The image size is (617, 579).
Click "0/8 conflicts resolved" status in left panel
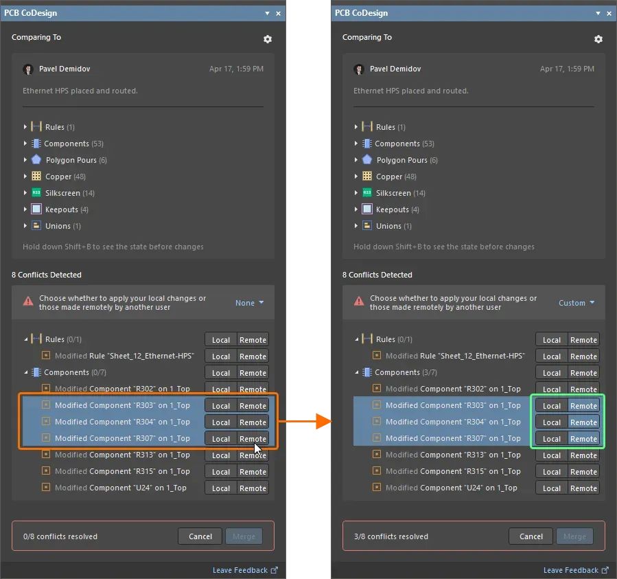60,536
